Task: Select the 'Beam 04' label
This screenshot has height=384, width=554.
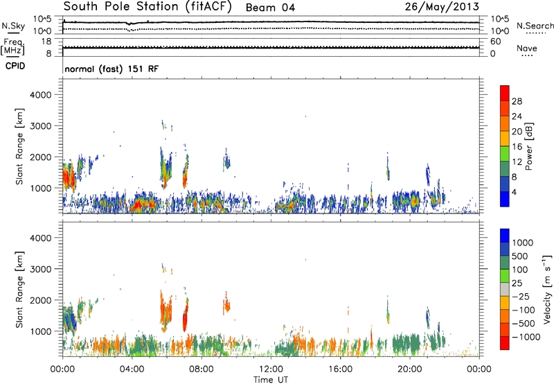Action: tap(270, 8)
